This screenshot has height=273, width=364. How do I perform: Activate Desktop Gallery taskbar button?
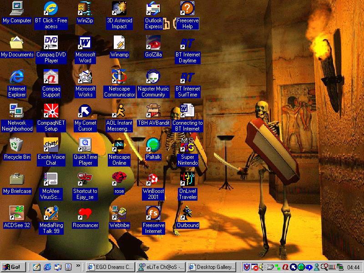pyautogui.click(x=212, y=267)
